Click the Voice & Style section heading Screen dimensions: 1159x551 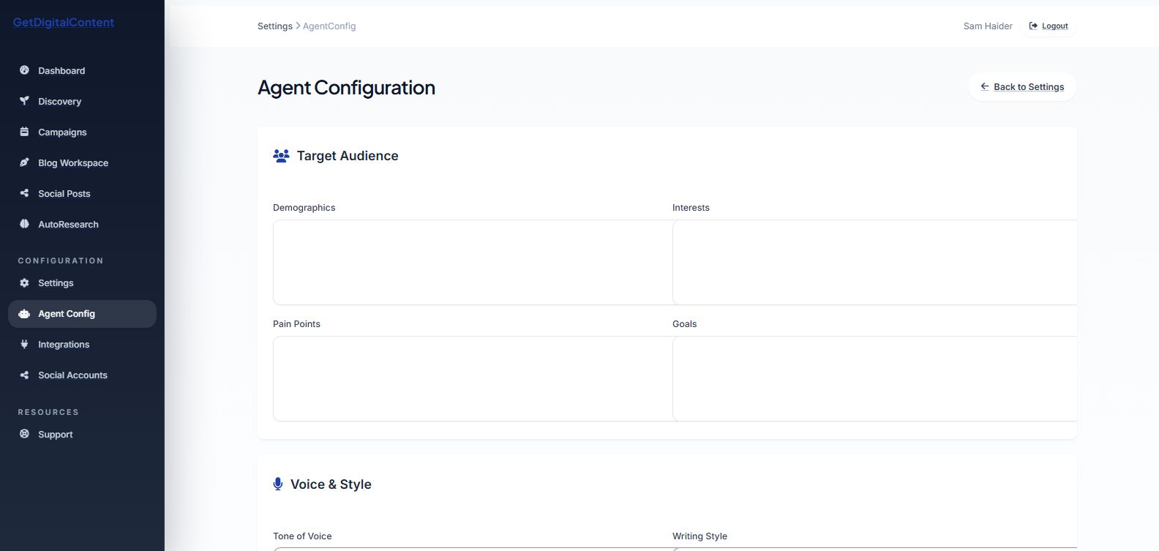[331, 484]
